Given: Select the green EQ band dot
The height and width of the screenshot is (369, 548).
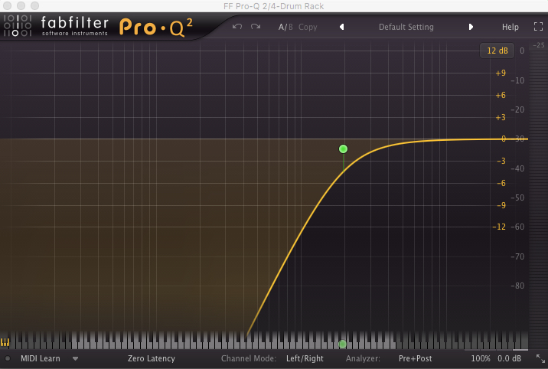Looking at the screenshot, I should [343, 149].
